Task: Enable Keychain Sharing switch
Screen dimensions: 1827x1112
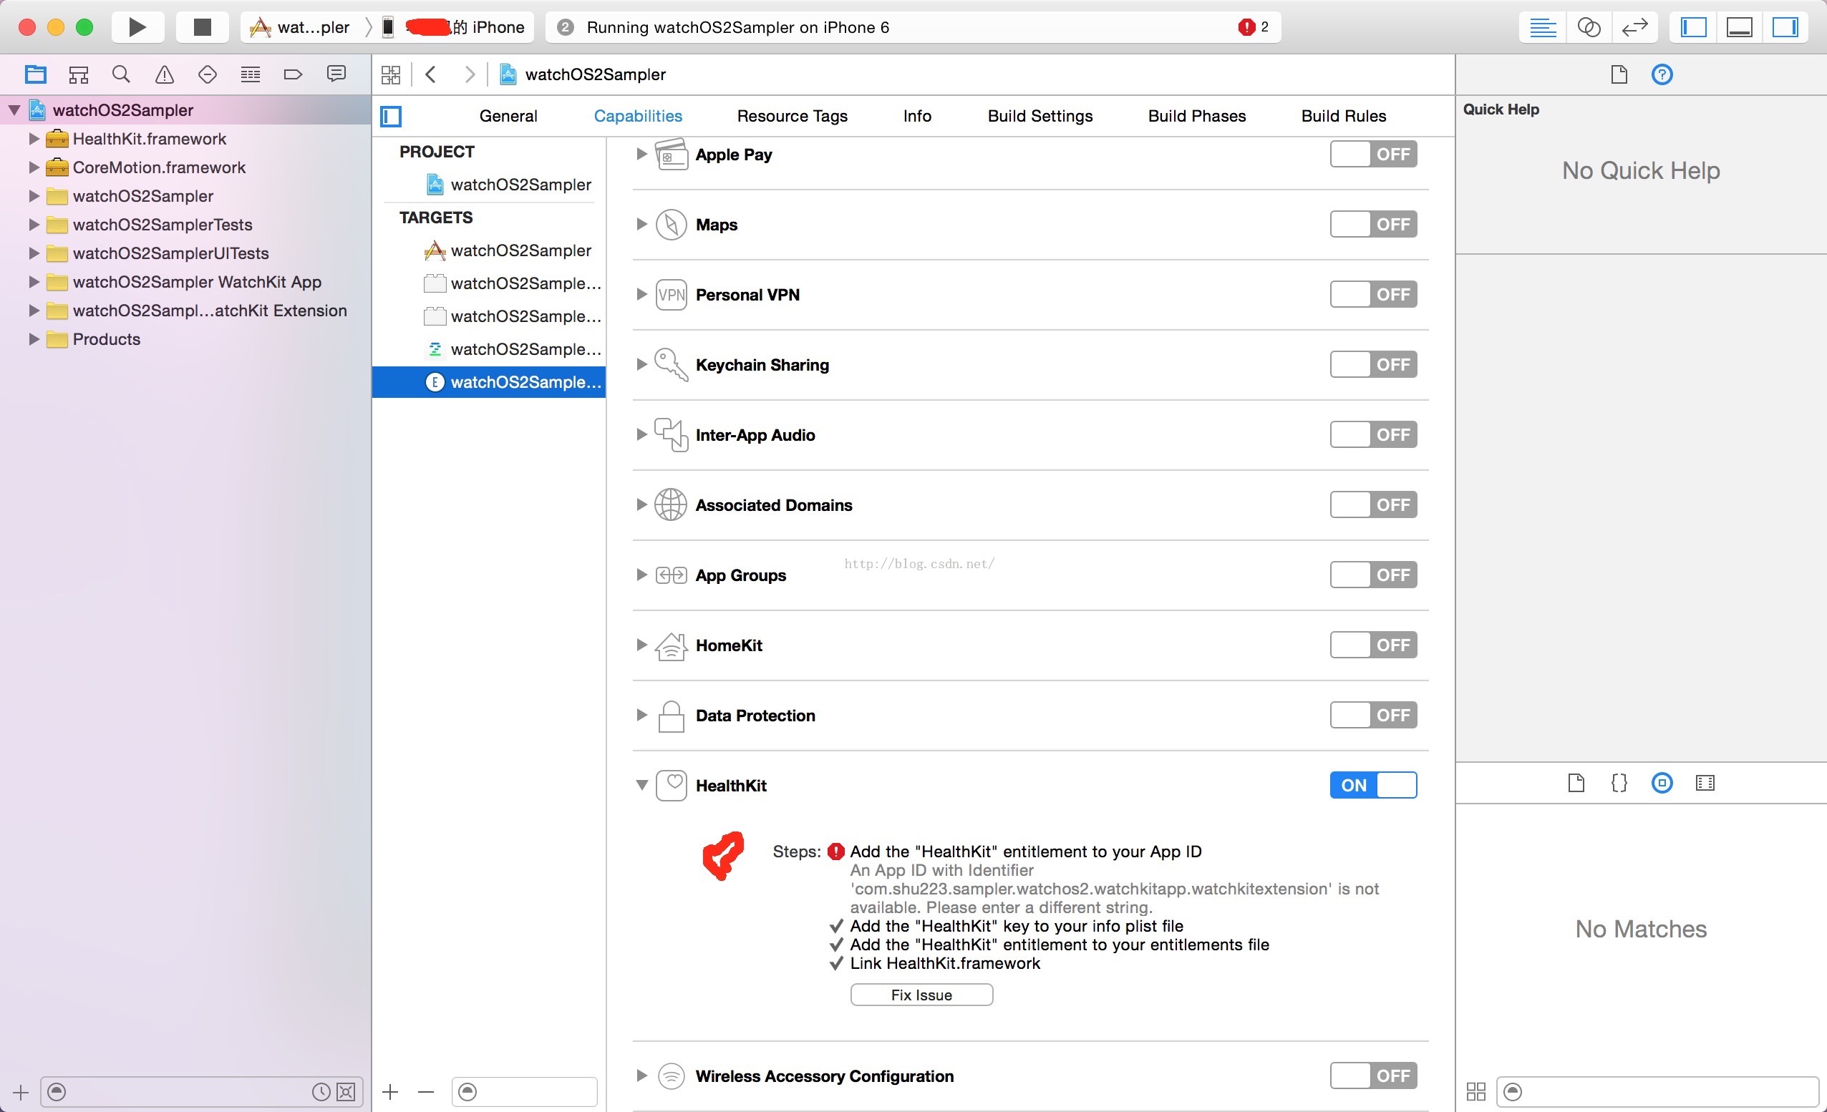Action: click(x=1373, y=365)
